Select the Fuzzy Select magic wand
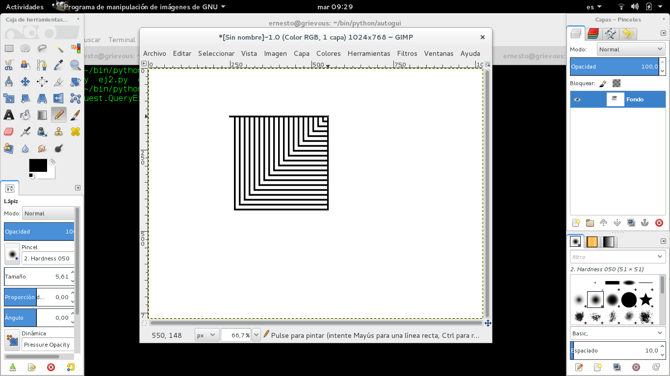The width and height of the screenshot is (670, 376). point(59,48)
